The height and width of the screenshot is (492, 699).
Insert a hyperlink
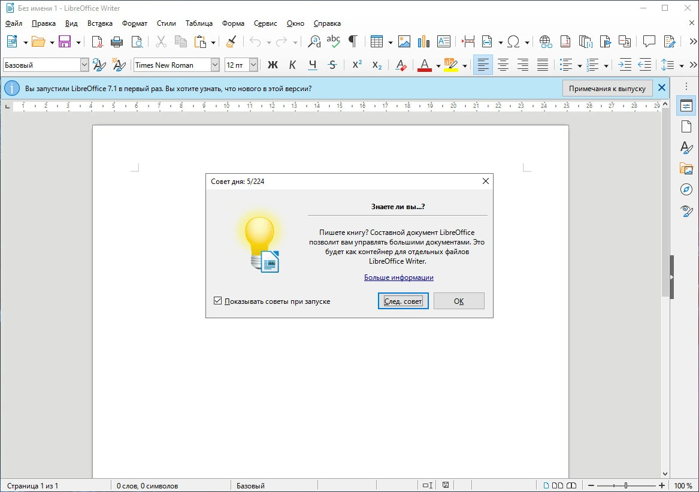[546, 42]
